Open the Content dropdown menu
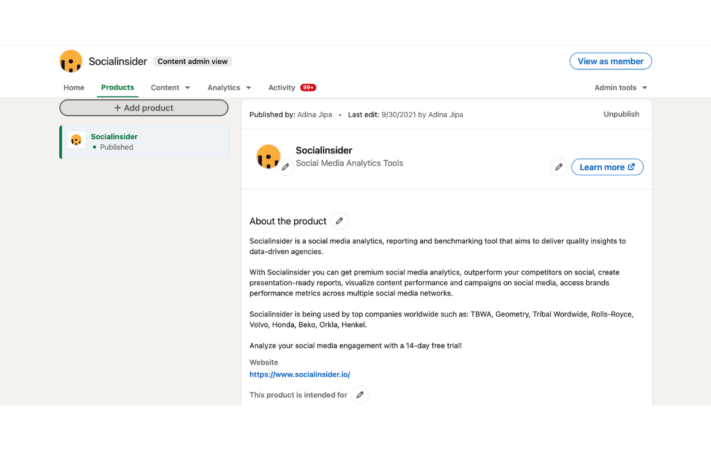The image size is (711, 451). coord(170,87)
